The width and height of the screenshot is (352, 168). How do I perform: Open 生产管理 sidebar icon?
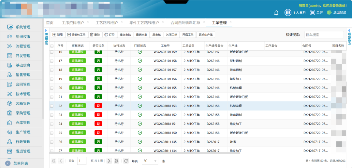click(x=10, y=132)
